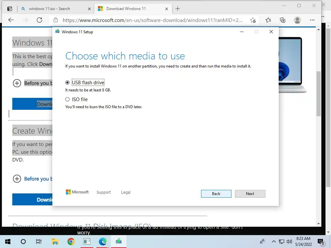Open Edge Settings and more menu
This screenshot has width=331, height=248.
312,20
